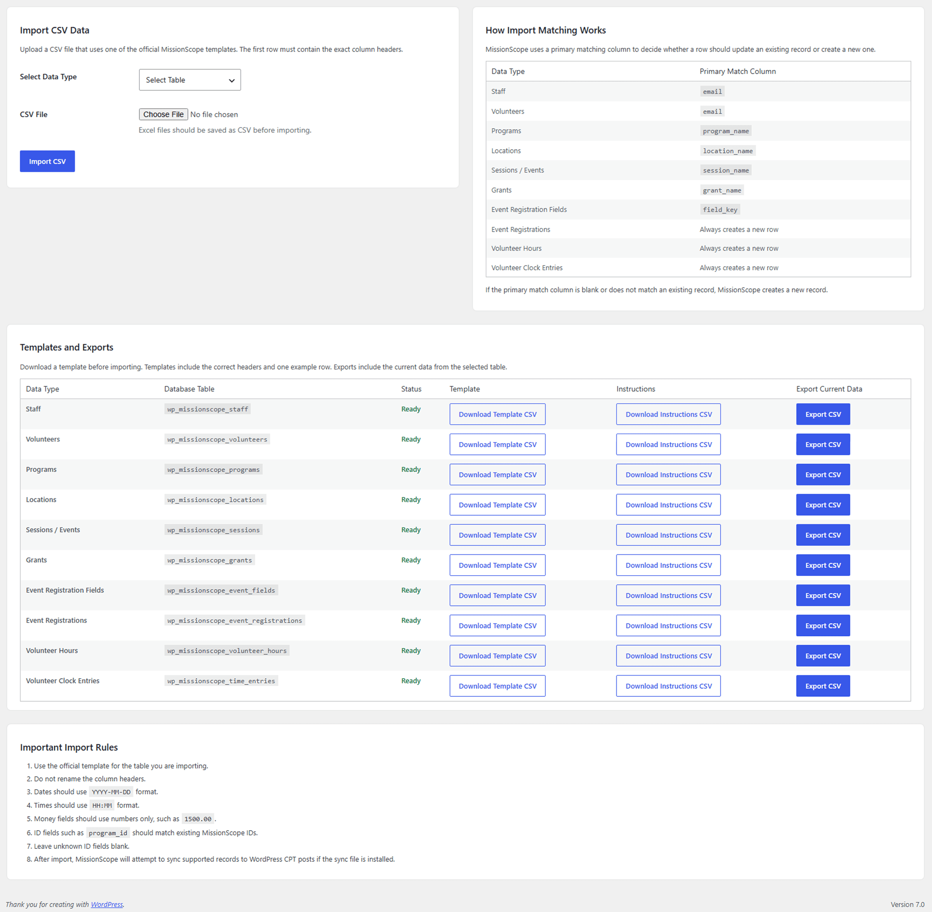Click the grant_name match column code
The width and height of the screenshot is (932, 912).
pyautogui.click(x=722, y=190)
